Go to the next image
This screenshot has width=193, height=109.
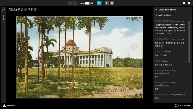(107, 3)
